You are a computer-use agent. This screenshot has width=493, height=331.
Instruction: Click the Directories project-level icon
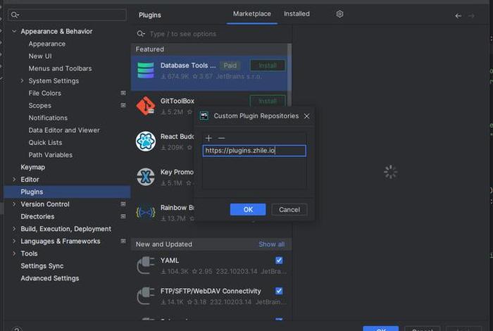pos(123,216)
